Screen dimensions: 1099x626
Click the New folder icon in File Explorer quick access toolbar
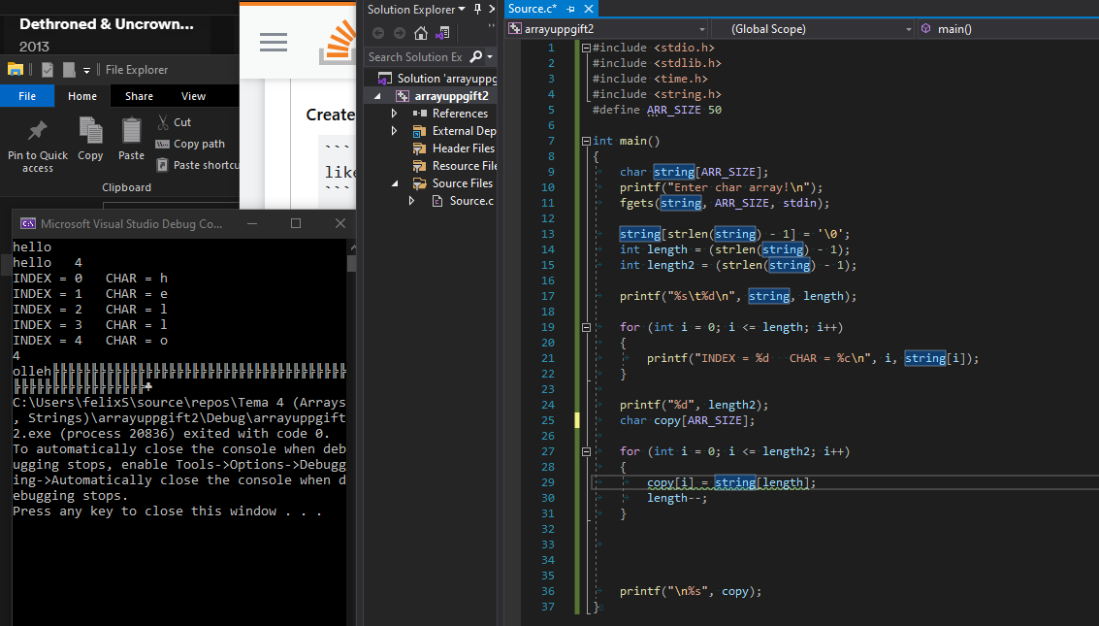(x=69, y=70)
